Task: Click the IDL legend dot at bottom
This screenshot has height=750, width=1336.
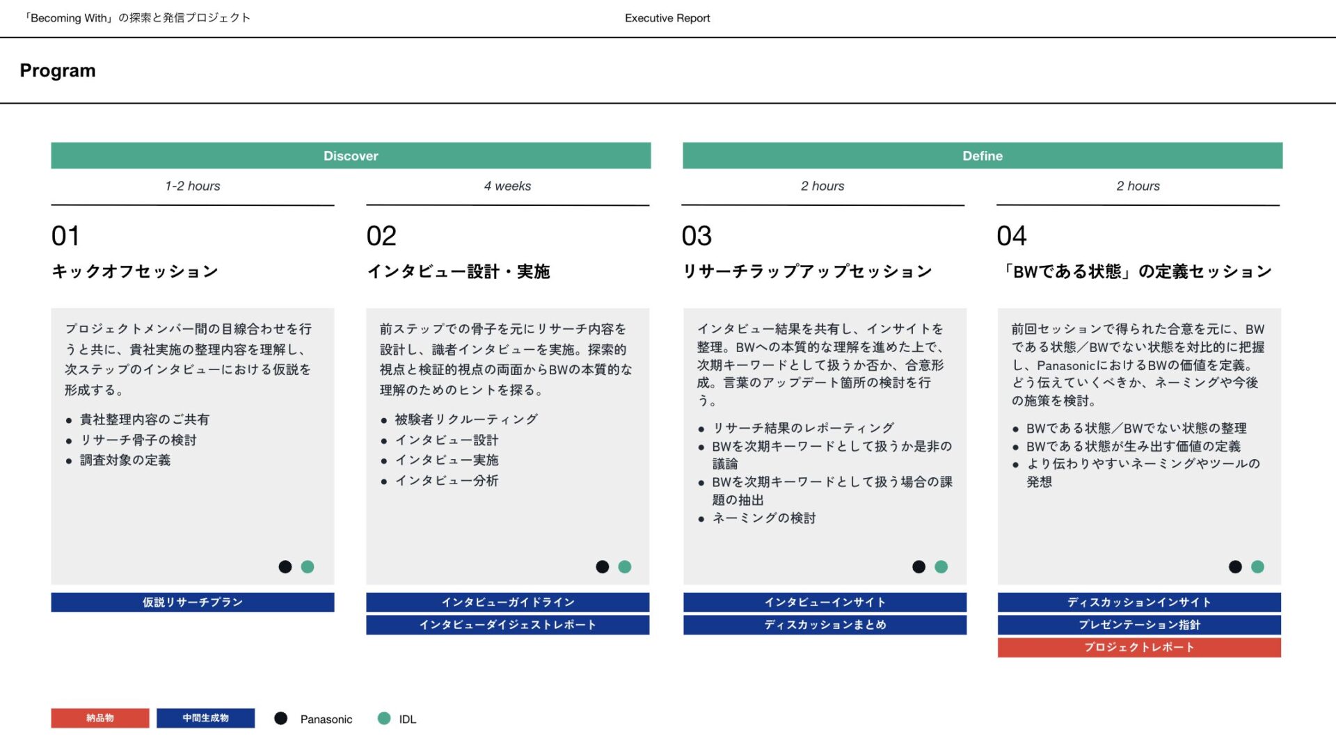Action: [x=383, y=718]
